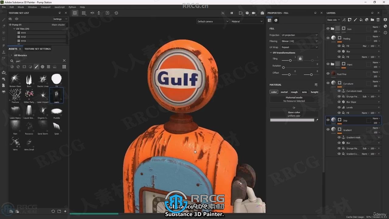Add mask using the Layers toolbar mask icon
The image size is (389, 219).
(x=350, y=20)
